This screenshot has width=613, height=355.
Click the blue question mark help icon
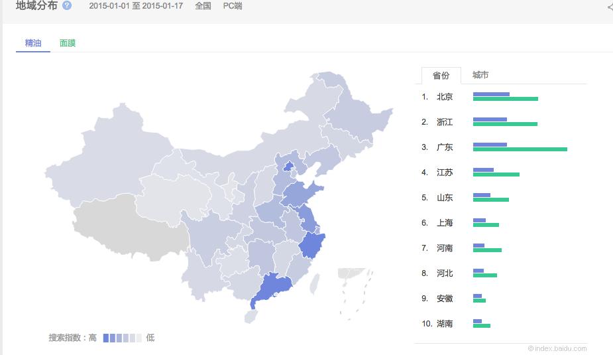pyautogui.click(x=67, y=5)
